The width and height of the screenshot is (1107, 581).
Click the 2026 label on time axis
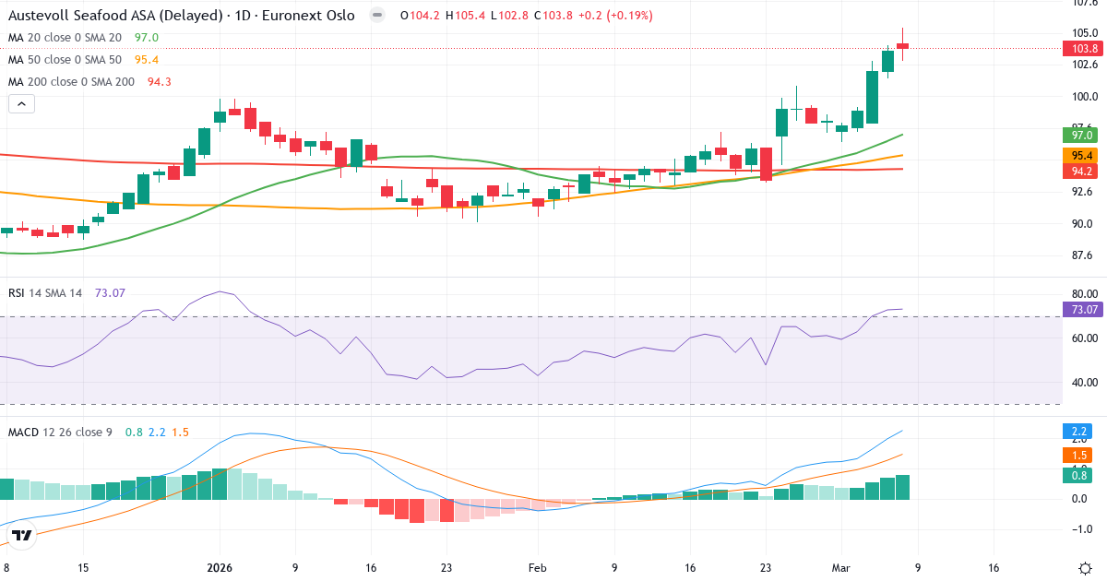point(220,568)
